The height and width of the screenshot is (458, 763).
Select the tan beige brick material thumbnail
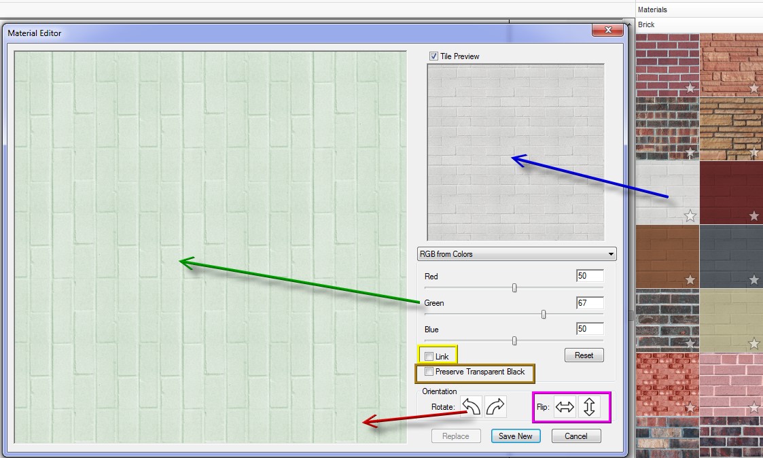pyautogui.click(x=731, y=321)
